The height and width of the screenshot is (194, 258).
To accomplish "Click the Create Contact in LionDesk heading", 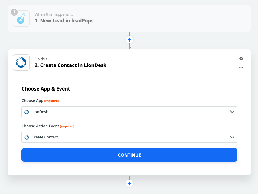I will click(70, 65).
